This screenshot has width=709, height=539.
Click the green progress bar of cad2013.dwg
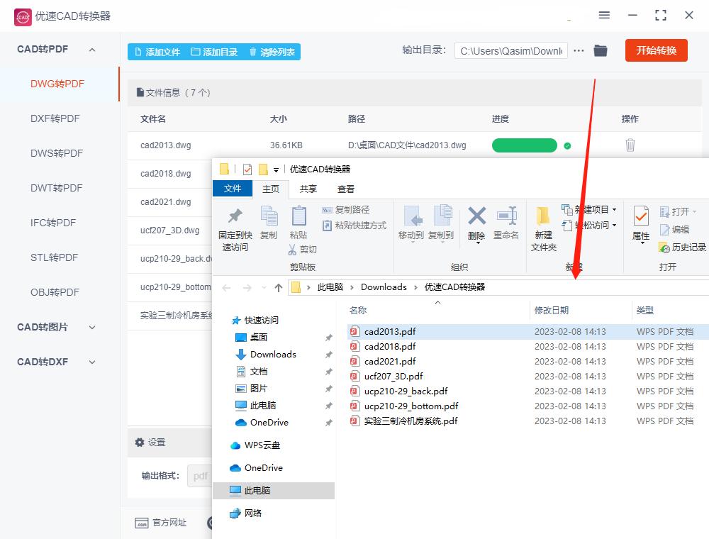click(524, 144)
